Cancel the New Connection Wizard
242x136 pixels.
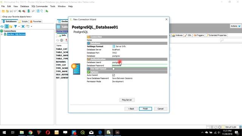coord(160,109)
